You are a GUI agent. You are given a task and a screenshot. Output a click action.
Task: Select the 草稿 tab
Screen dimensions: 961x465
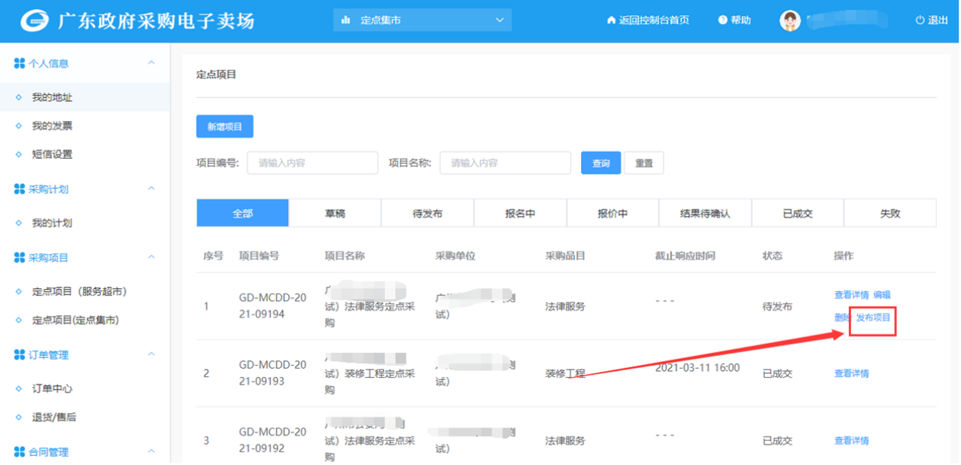(x=335, y=214)
